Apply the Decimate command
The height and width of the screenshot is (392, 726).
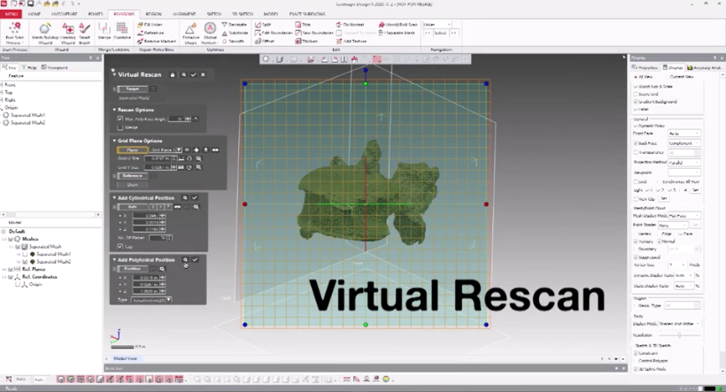(x=235, y=25)
